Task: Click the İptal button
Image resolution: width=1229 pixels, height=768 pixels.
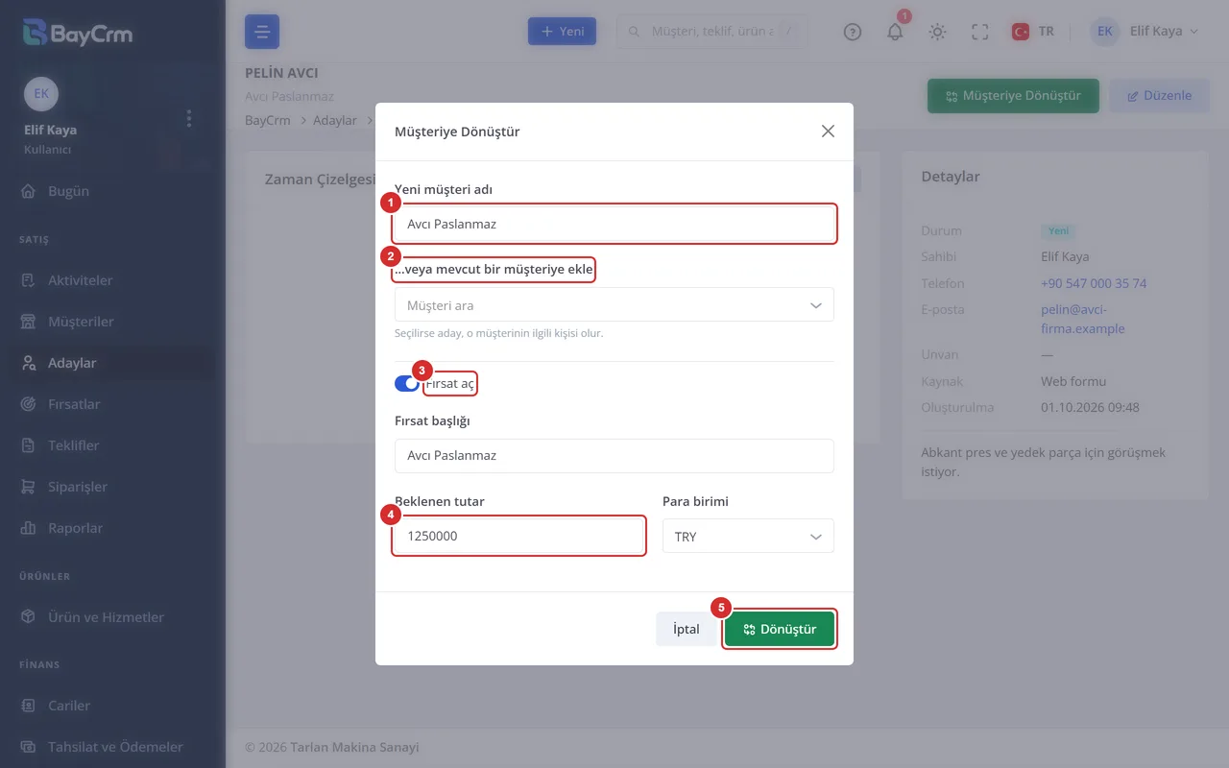Action: pyautogui.click(x=687, y=629)
